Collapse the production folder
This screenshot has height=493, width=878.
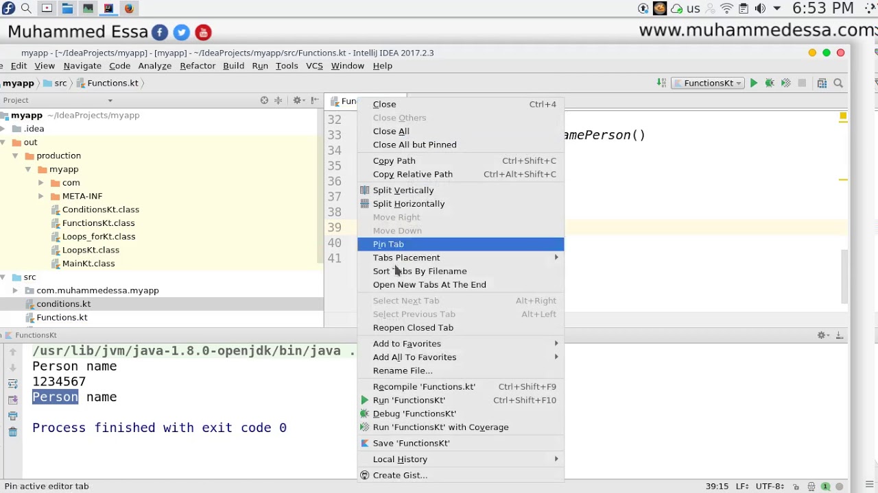(x=15, y=155)
